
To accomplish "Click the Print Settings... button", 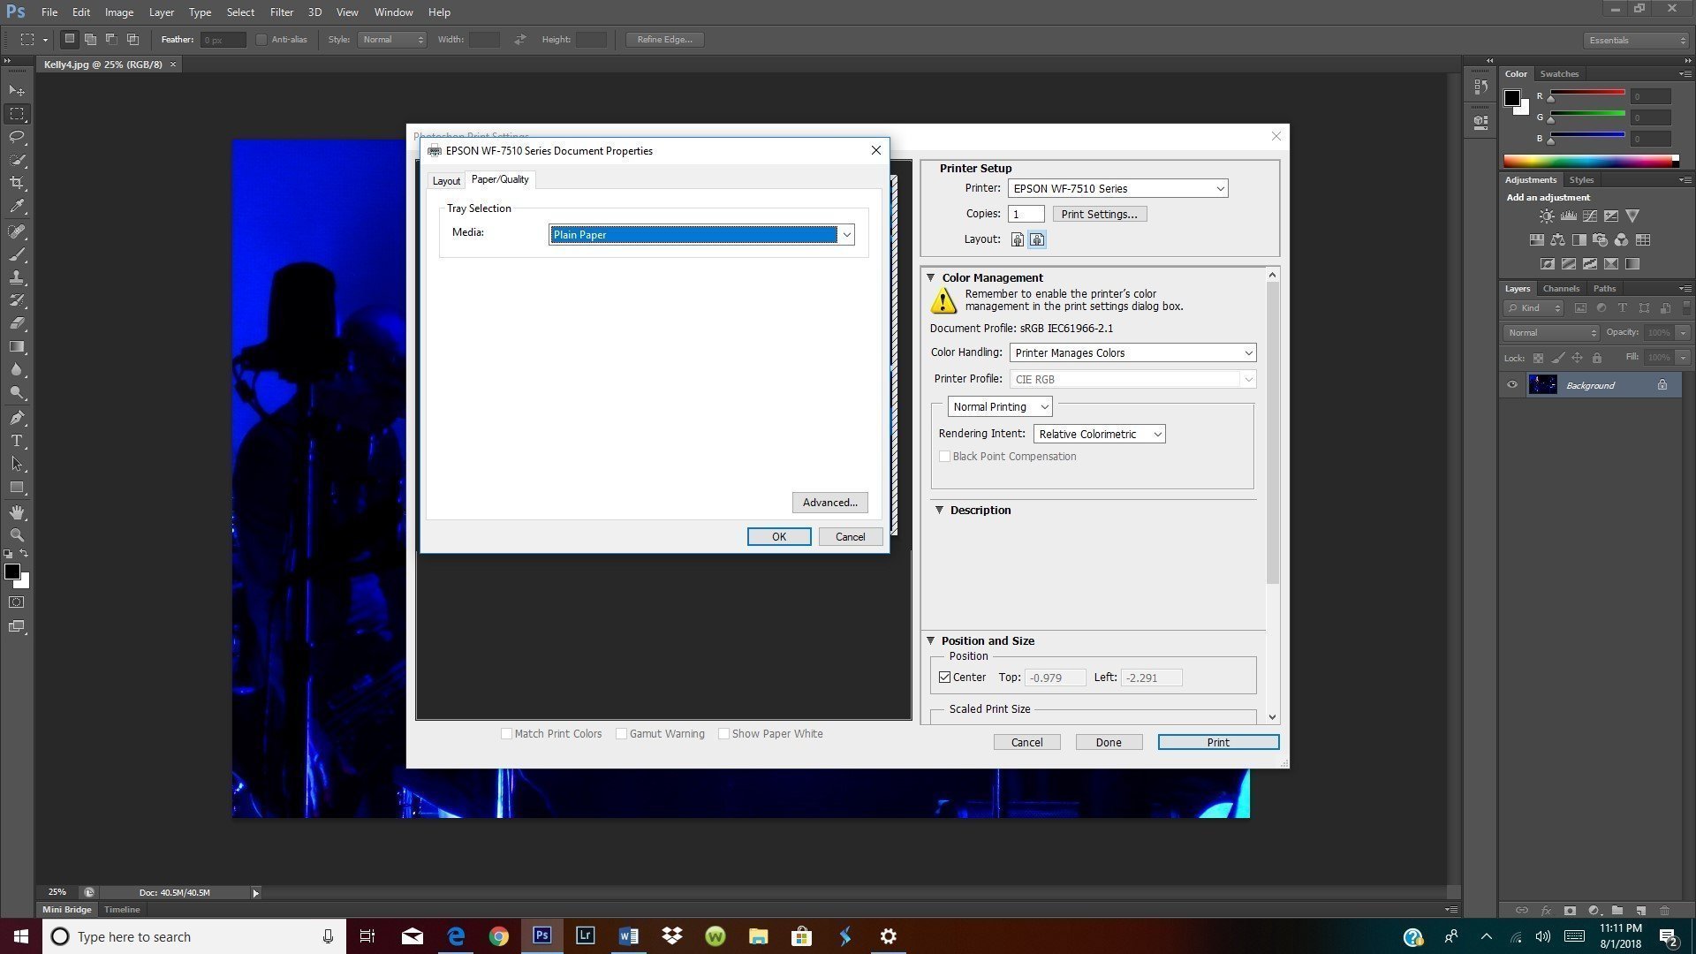I will [1099, 215].
